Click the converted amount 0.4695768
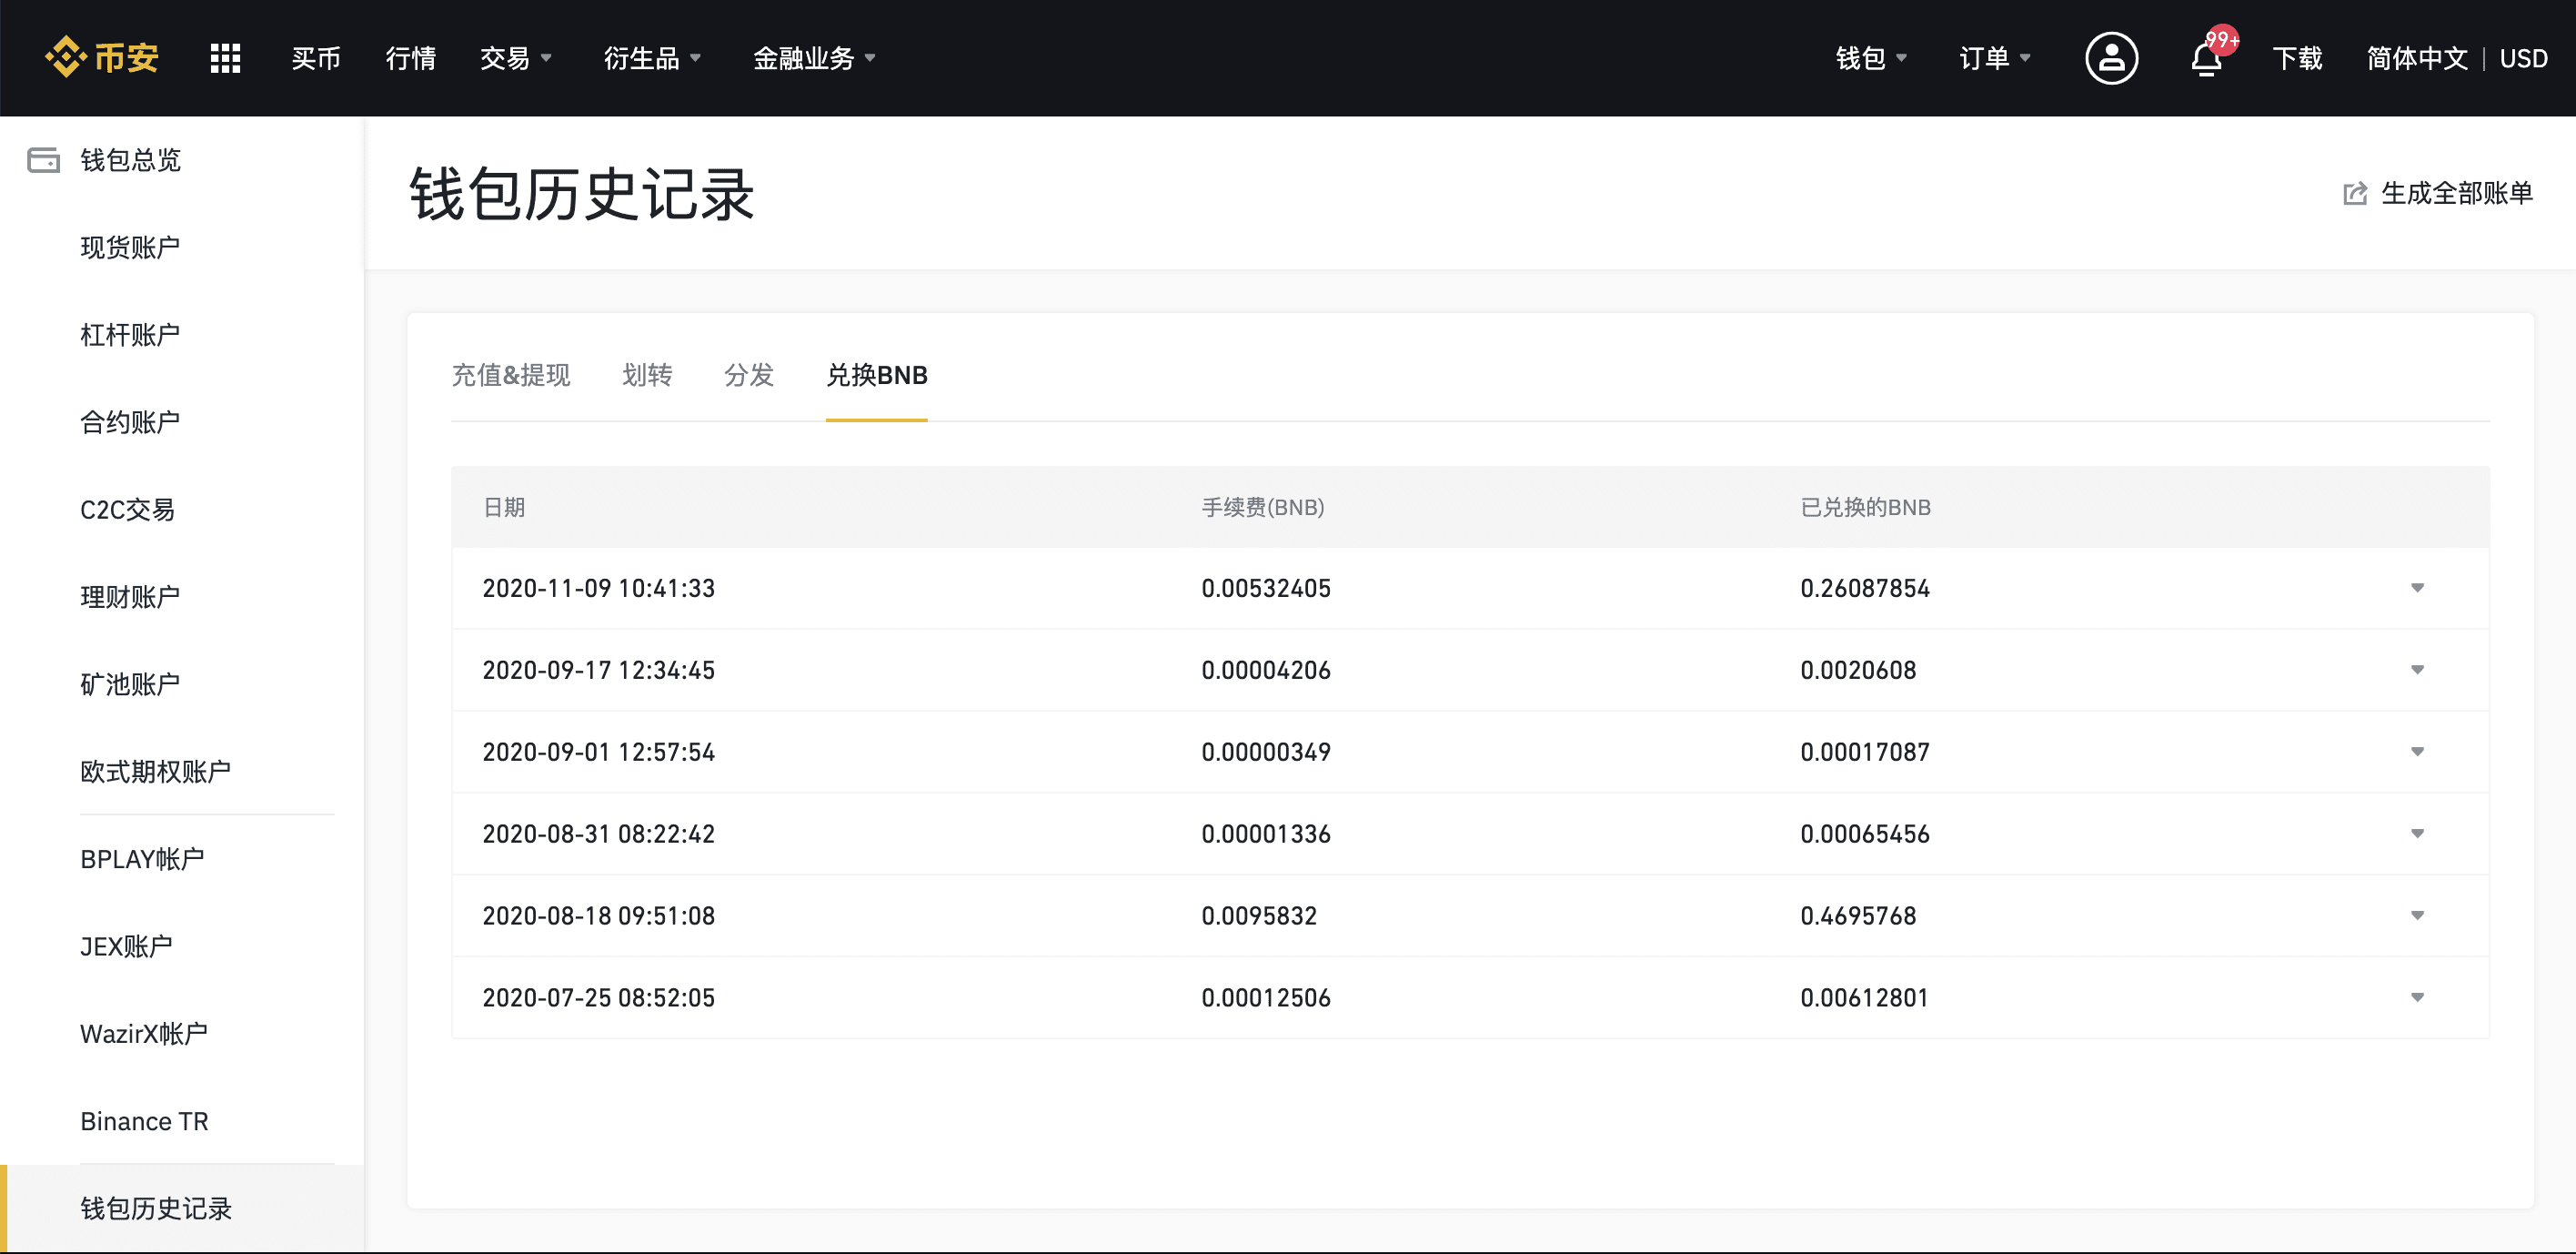This screenshot has width=2576, height=1254. point(1858,916)
